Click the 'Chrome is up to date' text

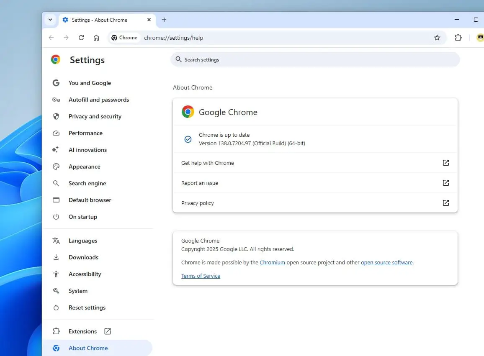(224, 135)
